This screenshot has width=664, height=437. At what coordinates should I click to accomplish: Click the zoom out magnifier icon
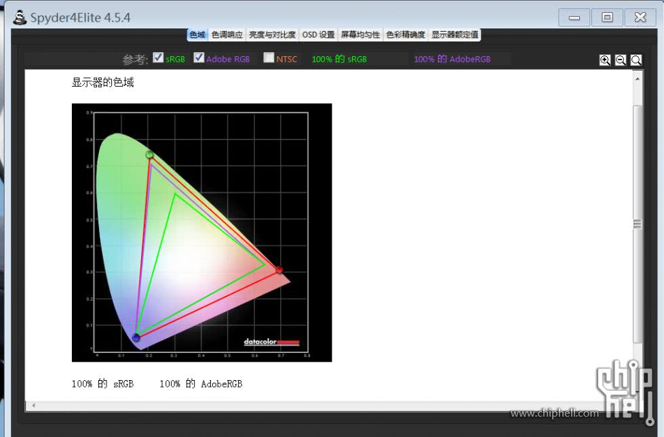pos(621,60)
